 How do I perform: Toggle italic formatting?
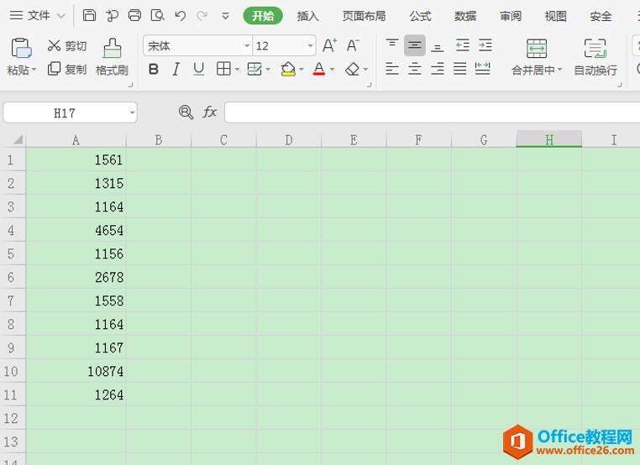coord(176,69)
